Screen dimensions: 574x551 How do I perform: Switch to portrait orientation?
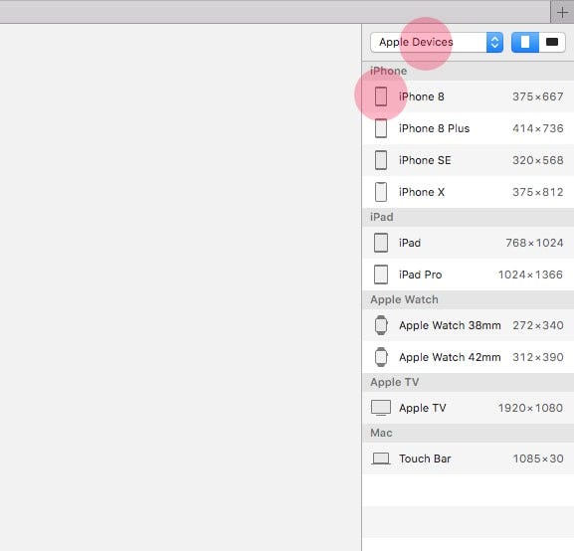pyautogui.click(x=525, y=42)
